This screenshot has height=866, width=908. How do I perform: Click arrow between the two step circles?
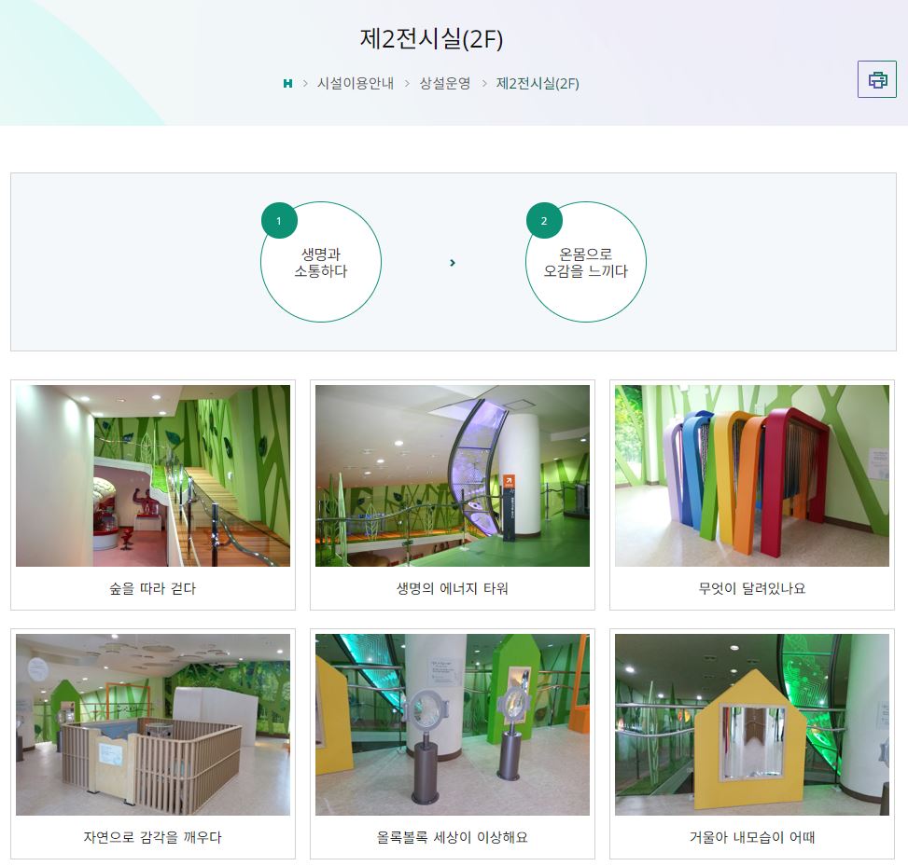(x=453, y=263)
